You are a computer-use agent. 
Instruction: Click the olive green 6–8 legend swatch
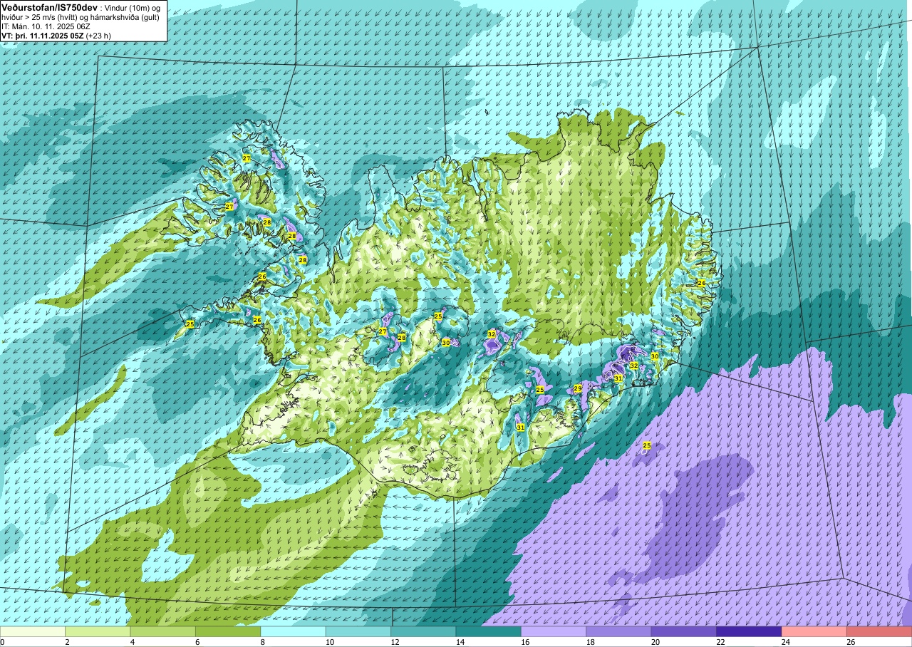tap(228, 631)
